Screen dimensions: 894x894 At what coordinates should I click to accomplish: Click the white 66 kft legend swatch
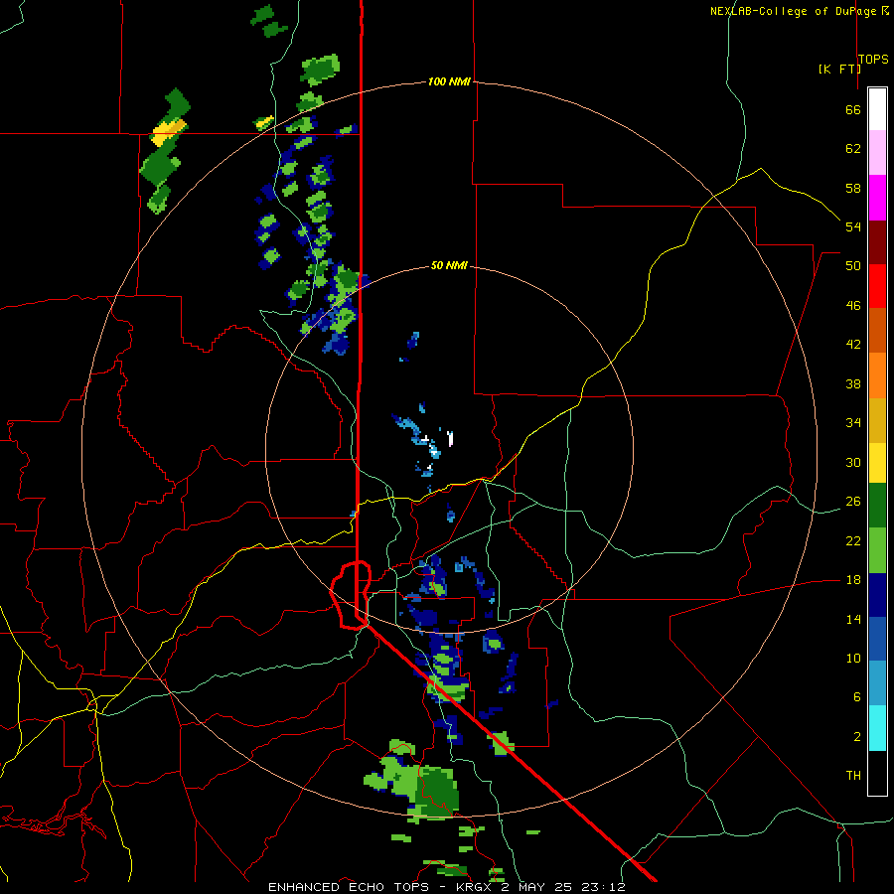pos(877,109)
